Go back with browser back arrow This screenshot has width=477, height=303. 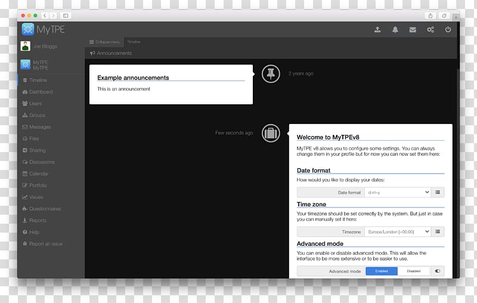(45, 16)
